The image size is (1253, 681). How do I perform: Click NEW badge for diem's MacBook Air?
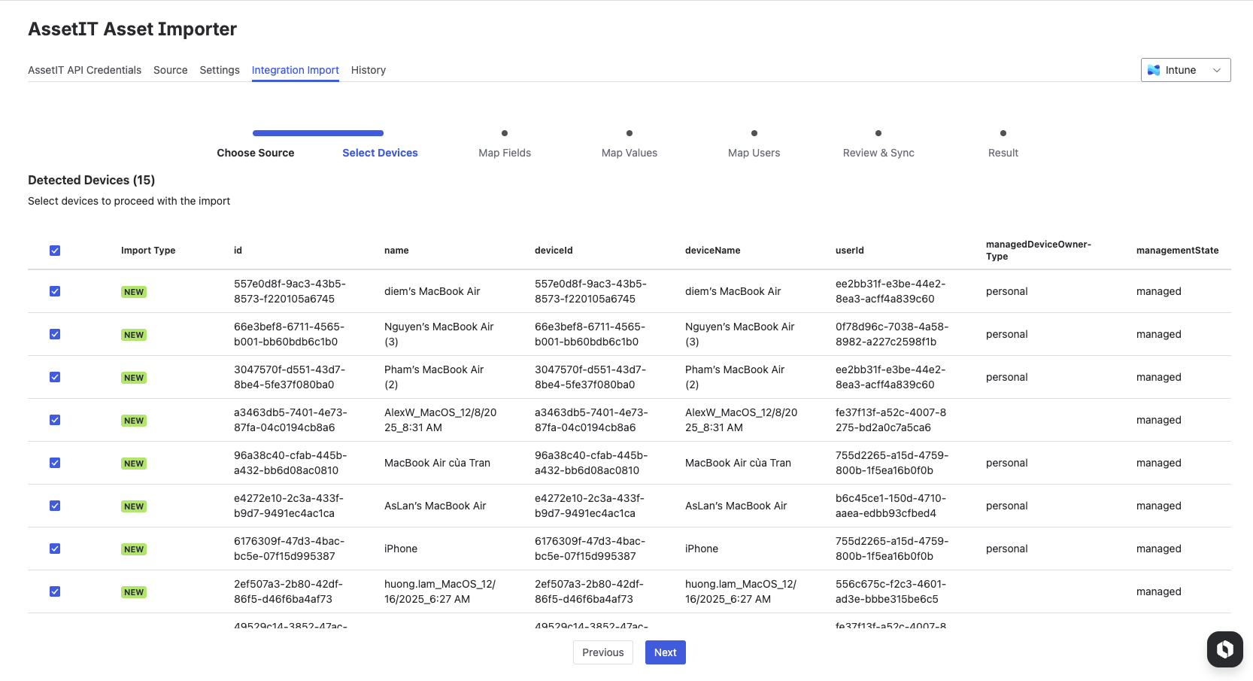tap(134, 292)
